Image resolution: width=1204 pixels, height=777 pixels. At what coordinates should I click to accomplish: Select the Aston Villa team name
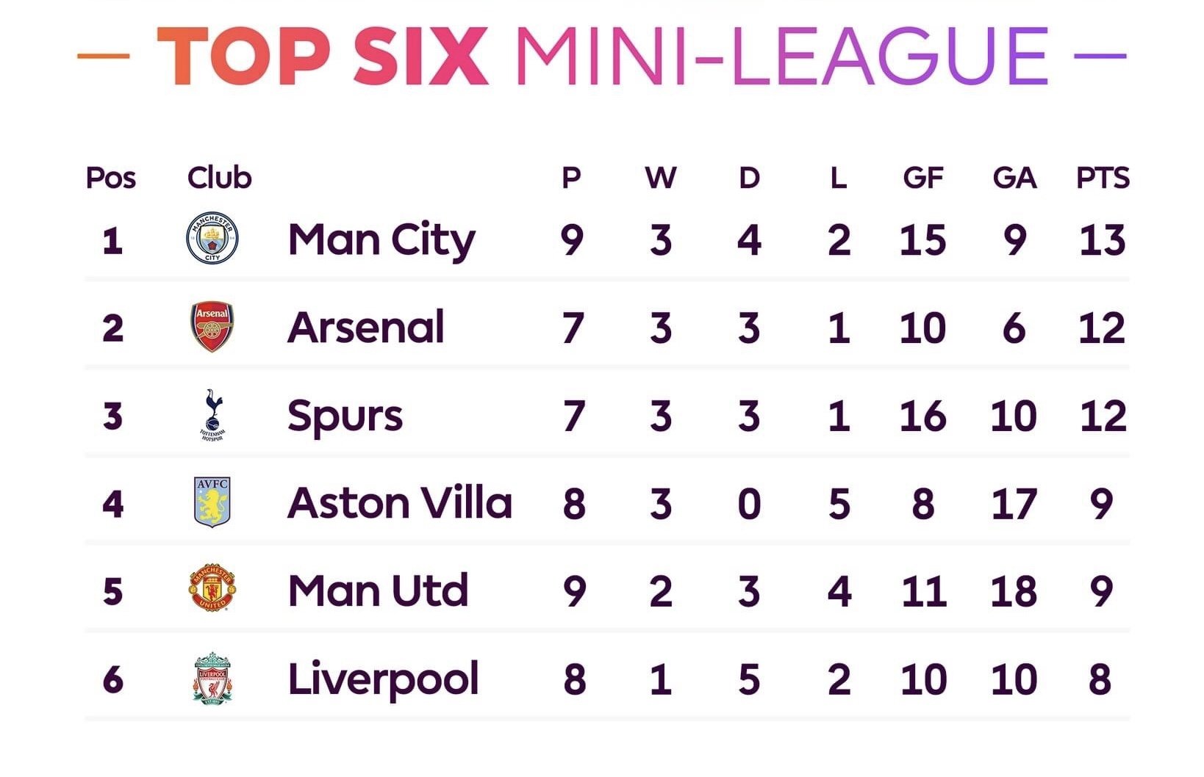(400, 503)
